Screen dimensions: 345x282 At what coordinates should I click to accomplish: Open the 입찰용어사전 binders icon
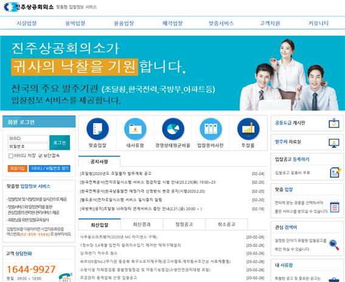(211, 129)
